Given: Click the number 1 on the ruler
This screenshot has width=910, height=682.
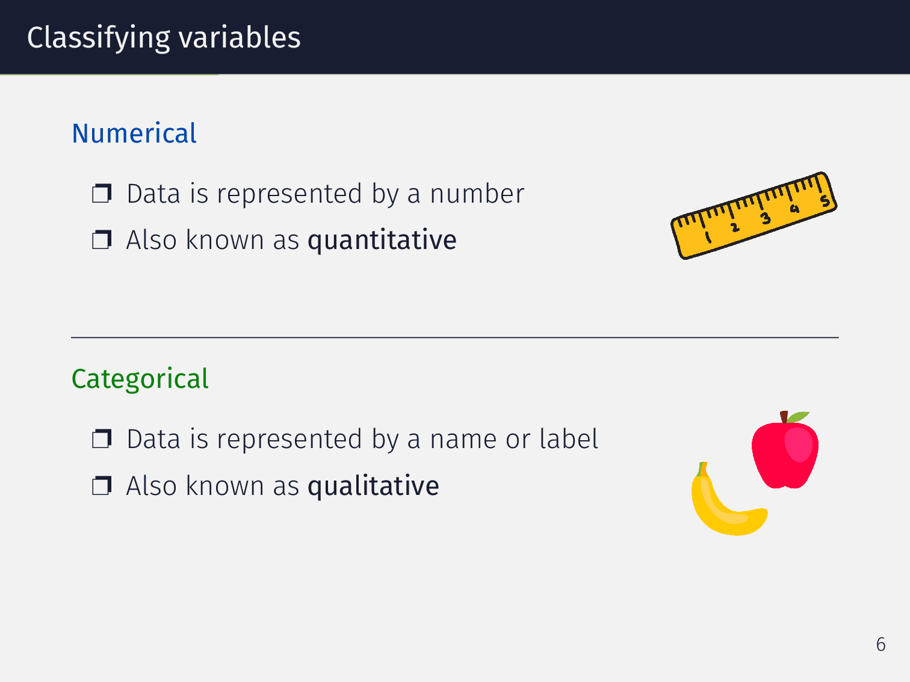Looking at the screenshot, I should (708, 236).
